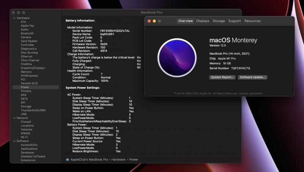Select Firewall under Network
The height and width of the screenshot is (172, 304).
pos(26,122)
